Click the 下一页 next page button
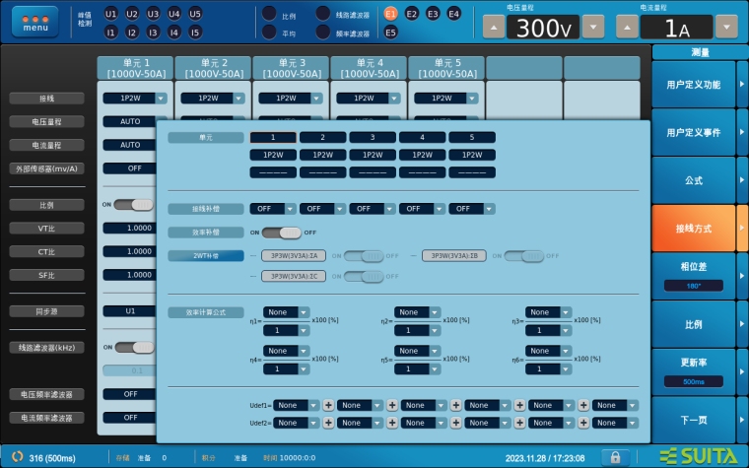 coord(693,421)
